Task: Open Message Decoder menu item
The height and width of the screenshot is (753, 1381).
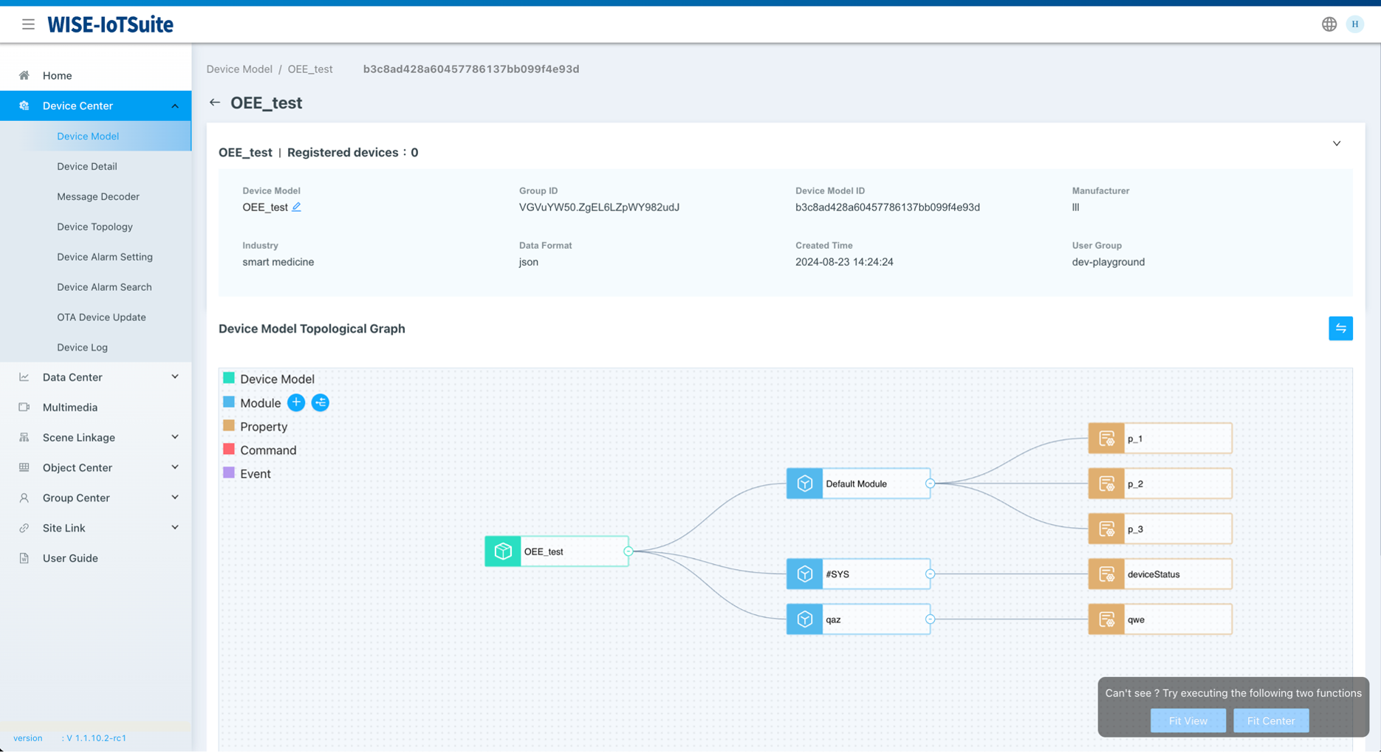Action: [96, 196]
